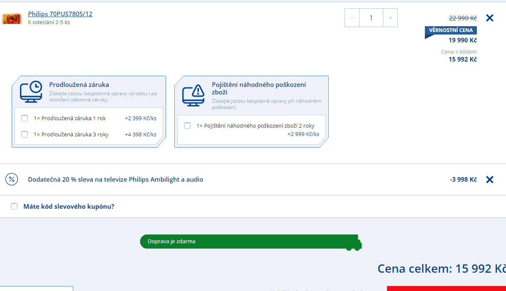Click the crossed-out price 22 990 Kč
This screenshot has width=506, height=291.
463,18
